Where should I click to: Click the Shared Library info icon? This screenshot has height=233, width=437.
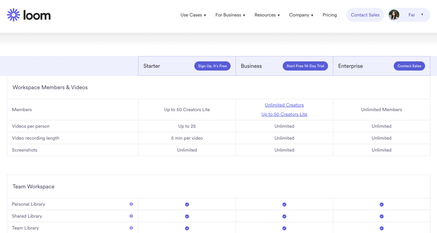[x=131, y=216]
